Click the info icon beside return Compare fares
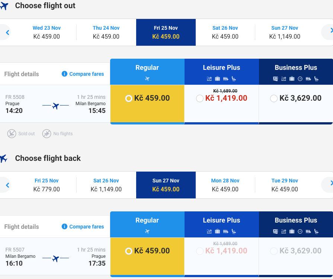 pos(64,226)
